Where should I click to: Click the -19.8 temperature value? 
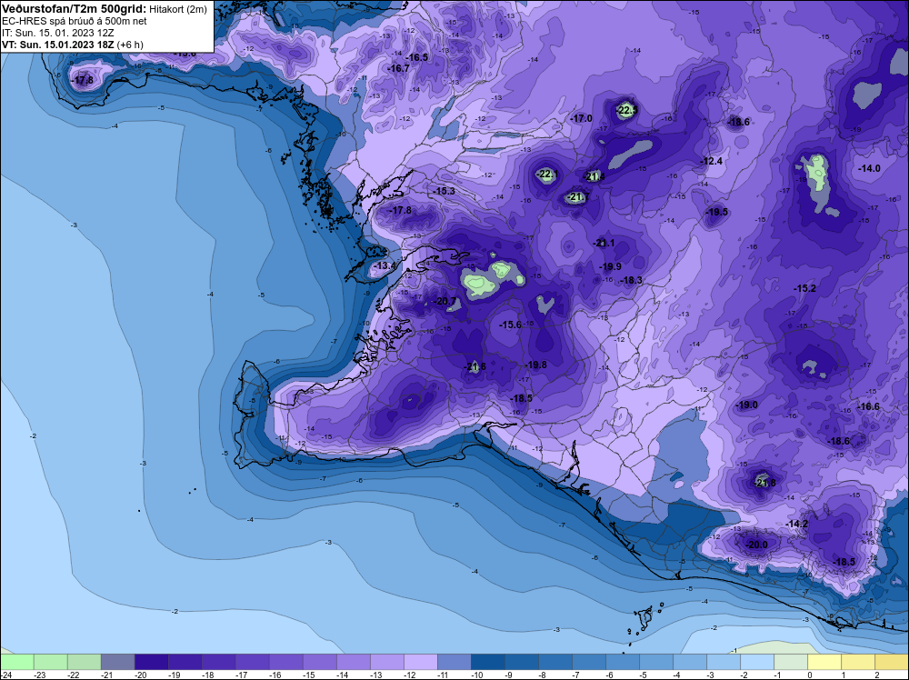536,365
